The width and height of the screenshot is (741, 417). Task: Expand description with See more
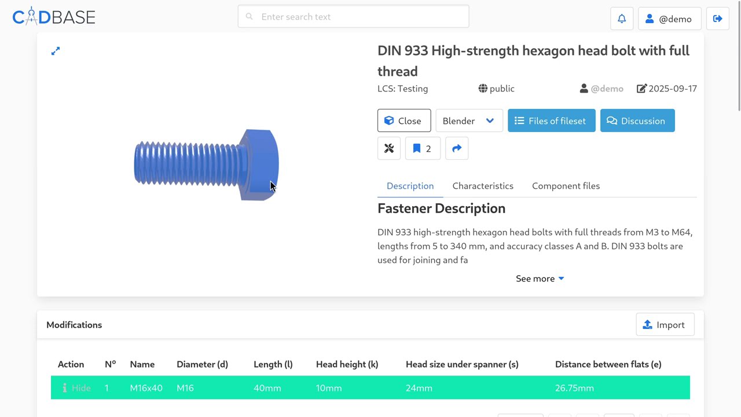(x=540, y=279)
